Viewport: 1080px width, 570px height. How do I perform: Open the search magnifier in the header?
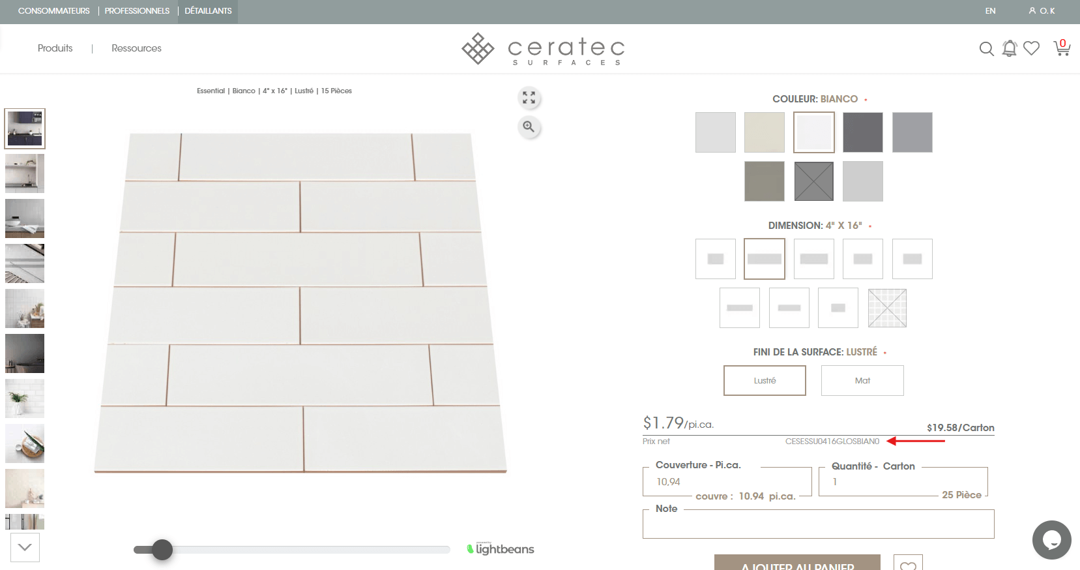click(986, 49)
